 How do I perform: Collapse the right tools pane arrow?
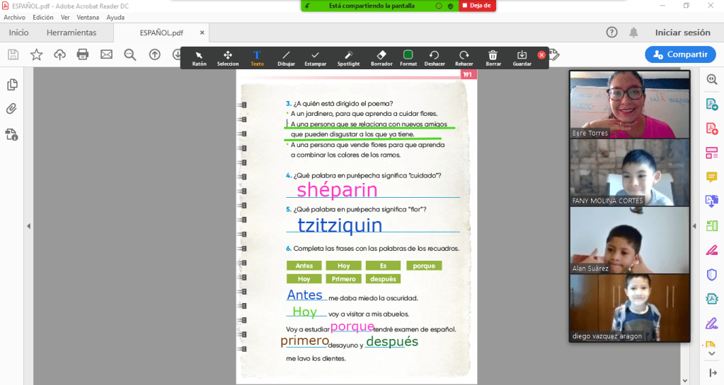pyautogui.click(x=694, y=226)
